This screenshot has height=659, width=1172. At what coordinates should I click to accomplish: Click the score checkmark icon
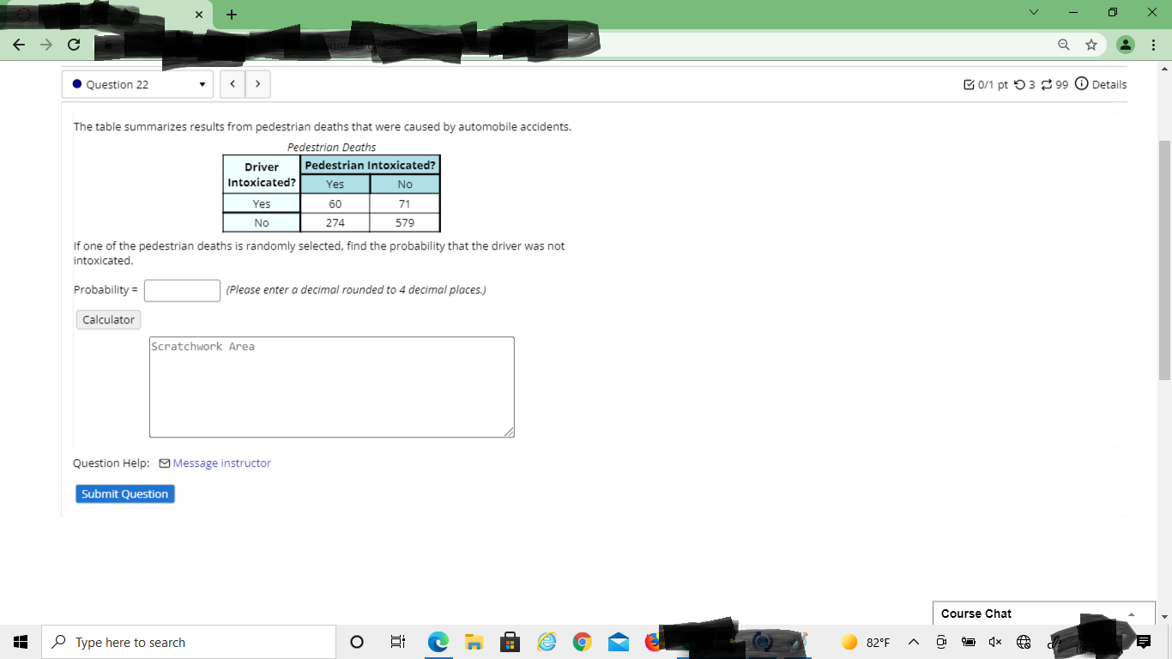(970, 84)
